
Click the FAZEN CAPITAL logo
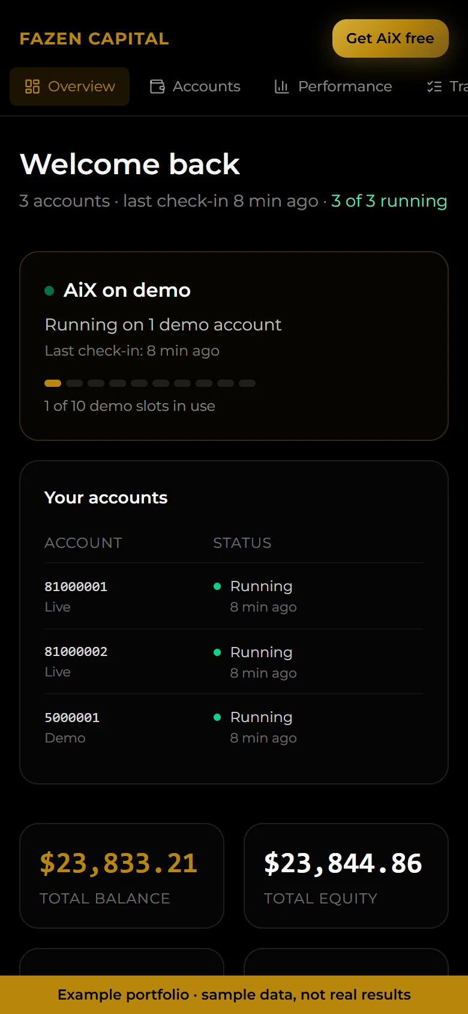click(x=94, y=38)
